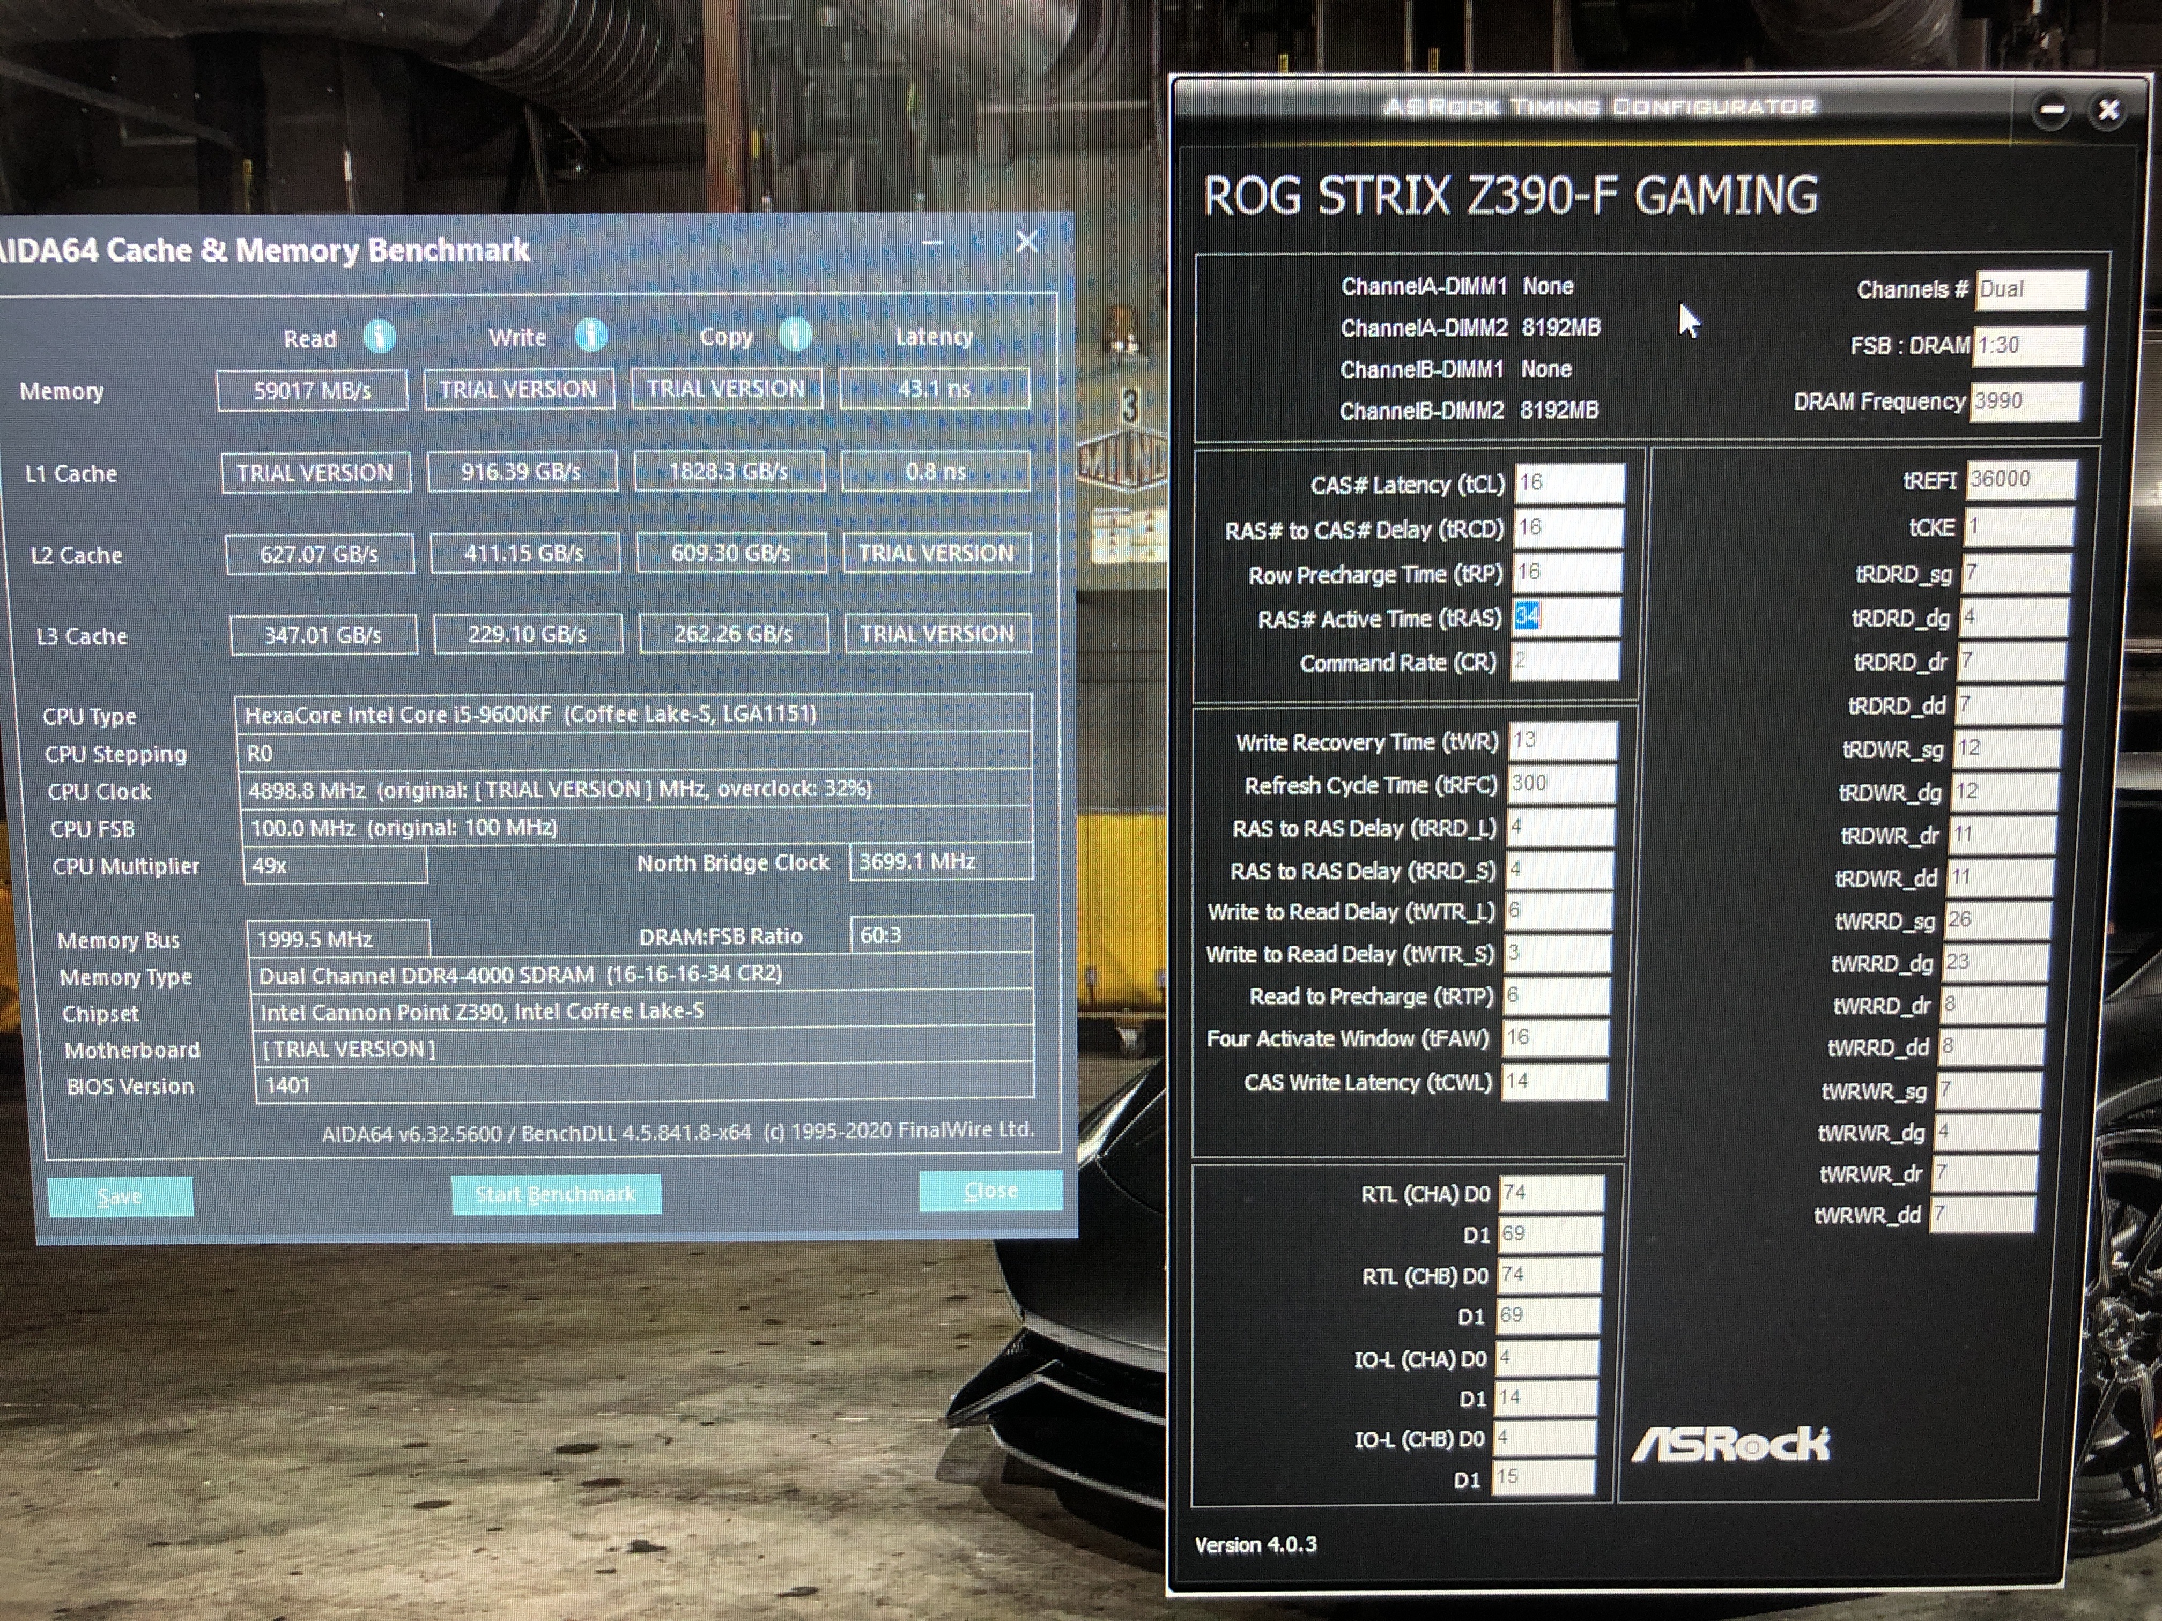Viewport: 2162px width, 1621px height.
Task: Minimize the ASRock Timing Configurator window
Action: pyautogui.click(x=2052, y=110)
